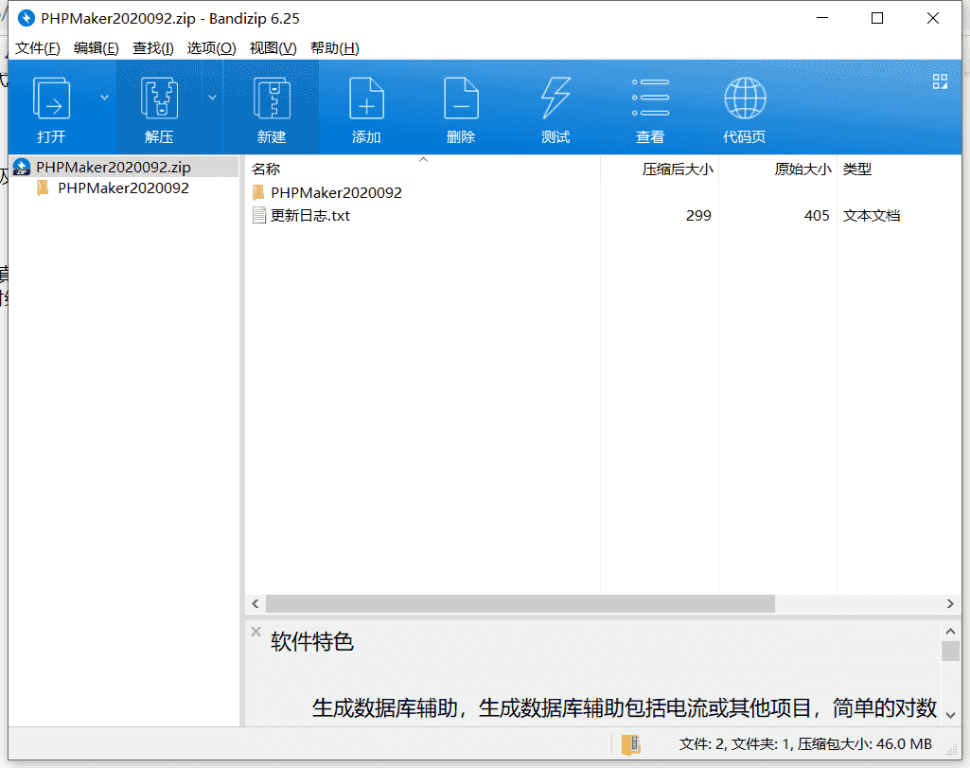This screenshot has width=970, height=768.
Task: Open the 选项(O) menu
Action: (x=212, y=48)
